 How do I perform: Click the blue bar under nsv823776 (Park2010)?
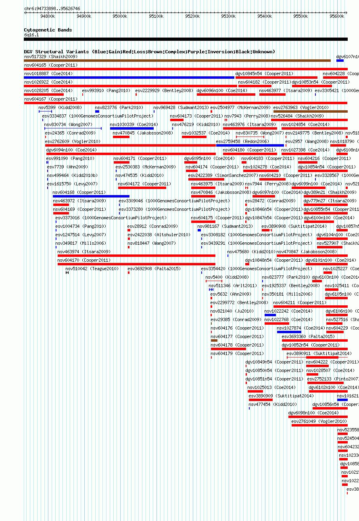click(97, 111)
